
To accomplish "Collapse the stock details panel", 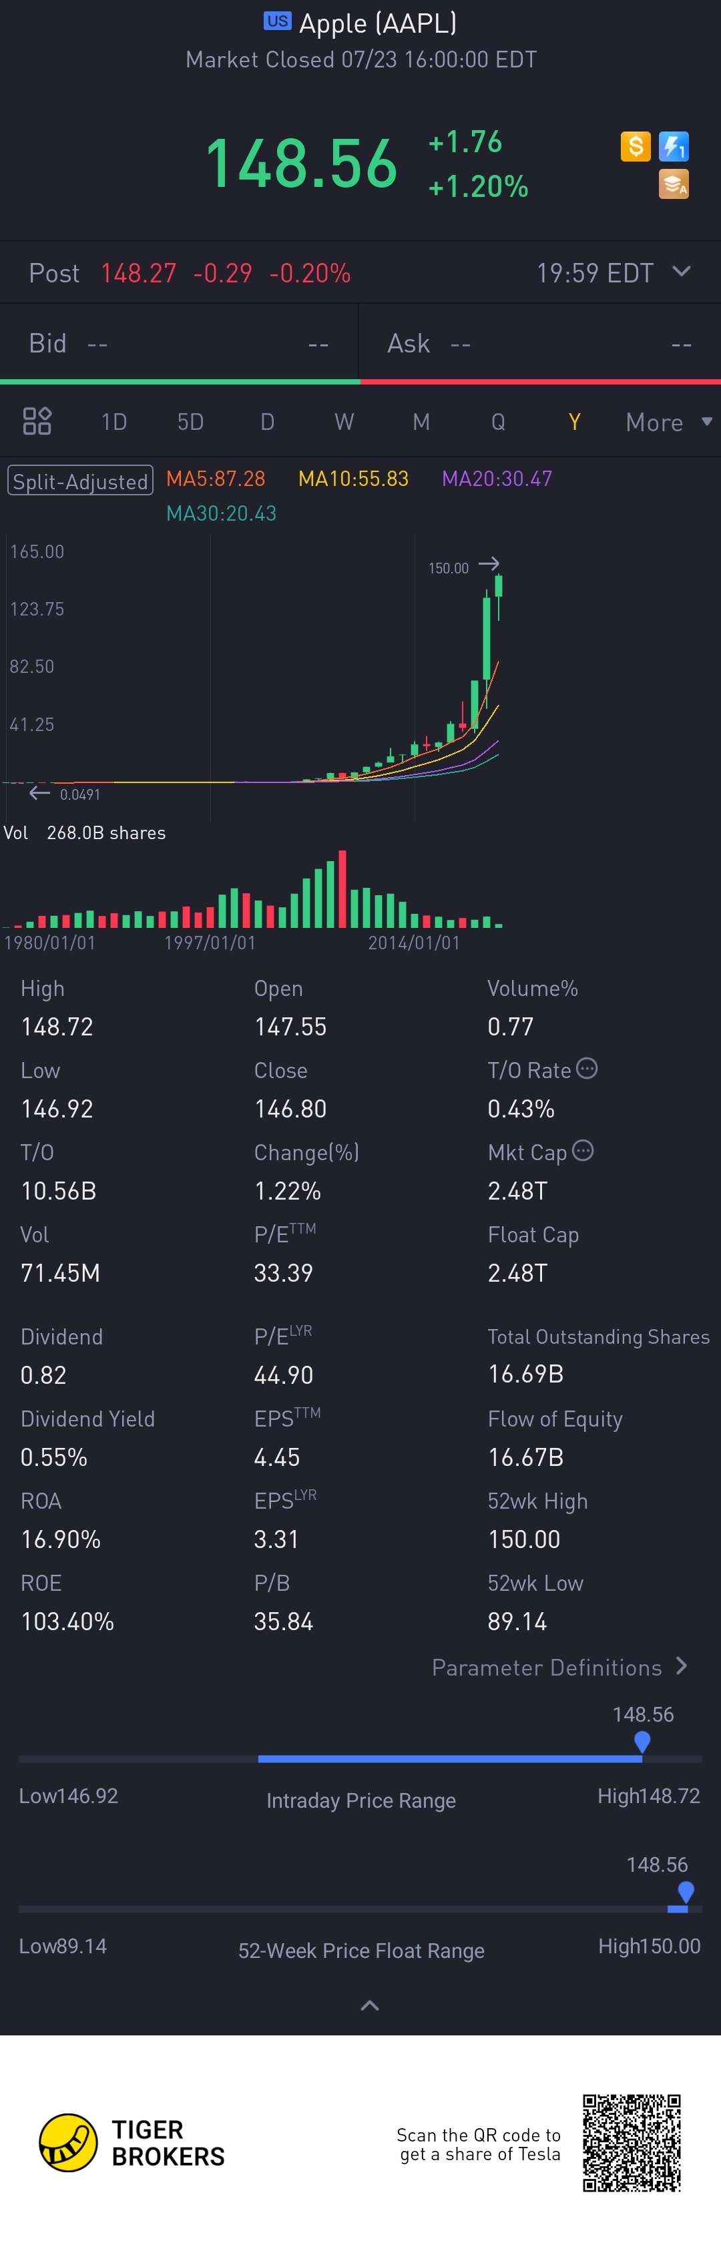I will click(370, 2005).
